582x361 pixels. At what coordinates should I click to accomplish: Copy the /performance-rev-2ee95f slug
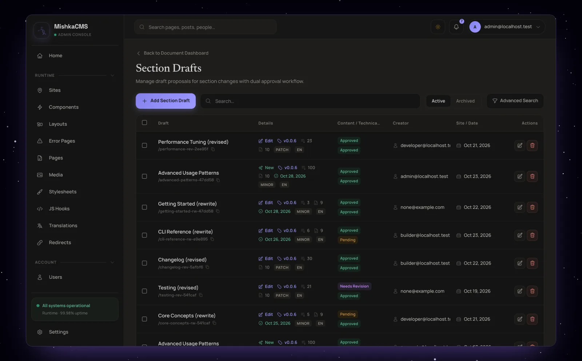[x=213, y=149]
